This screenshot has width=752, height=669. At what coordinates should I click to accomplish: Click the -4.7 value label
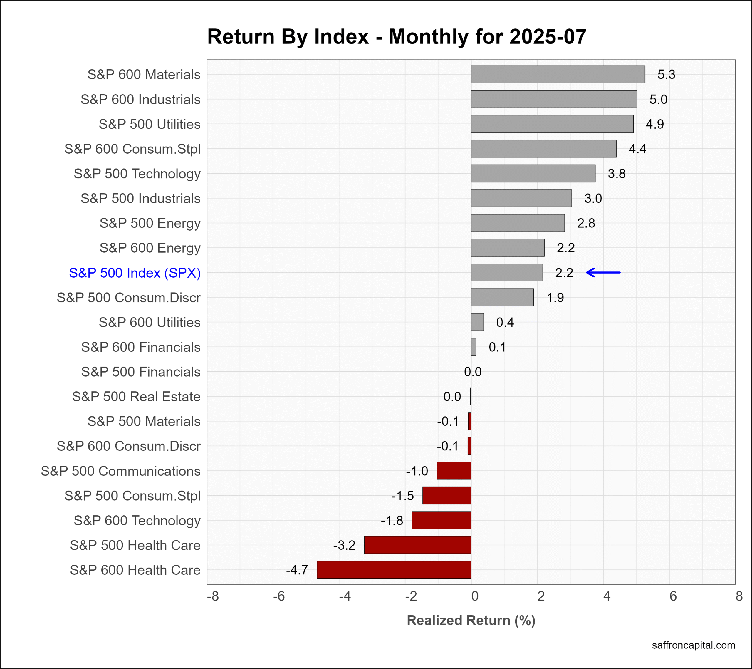(x=297, y=570)
